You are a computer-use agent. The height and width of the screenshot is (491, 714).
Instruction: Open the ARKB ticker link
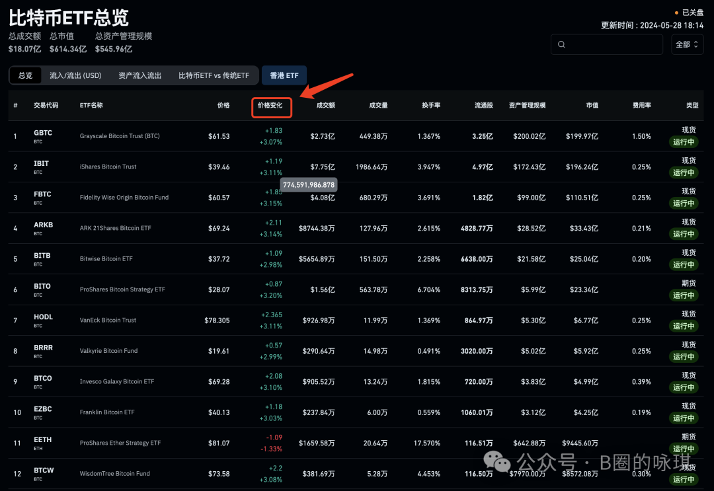coord(43,225)
